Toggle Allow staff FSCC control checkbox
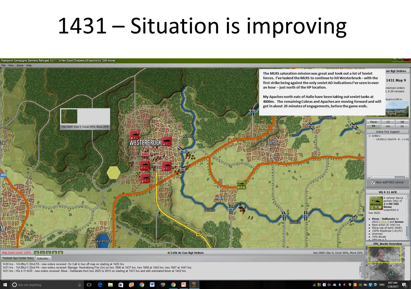 373,182
